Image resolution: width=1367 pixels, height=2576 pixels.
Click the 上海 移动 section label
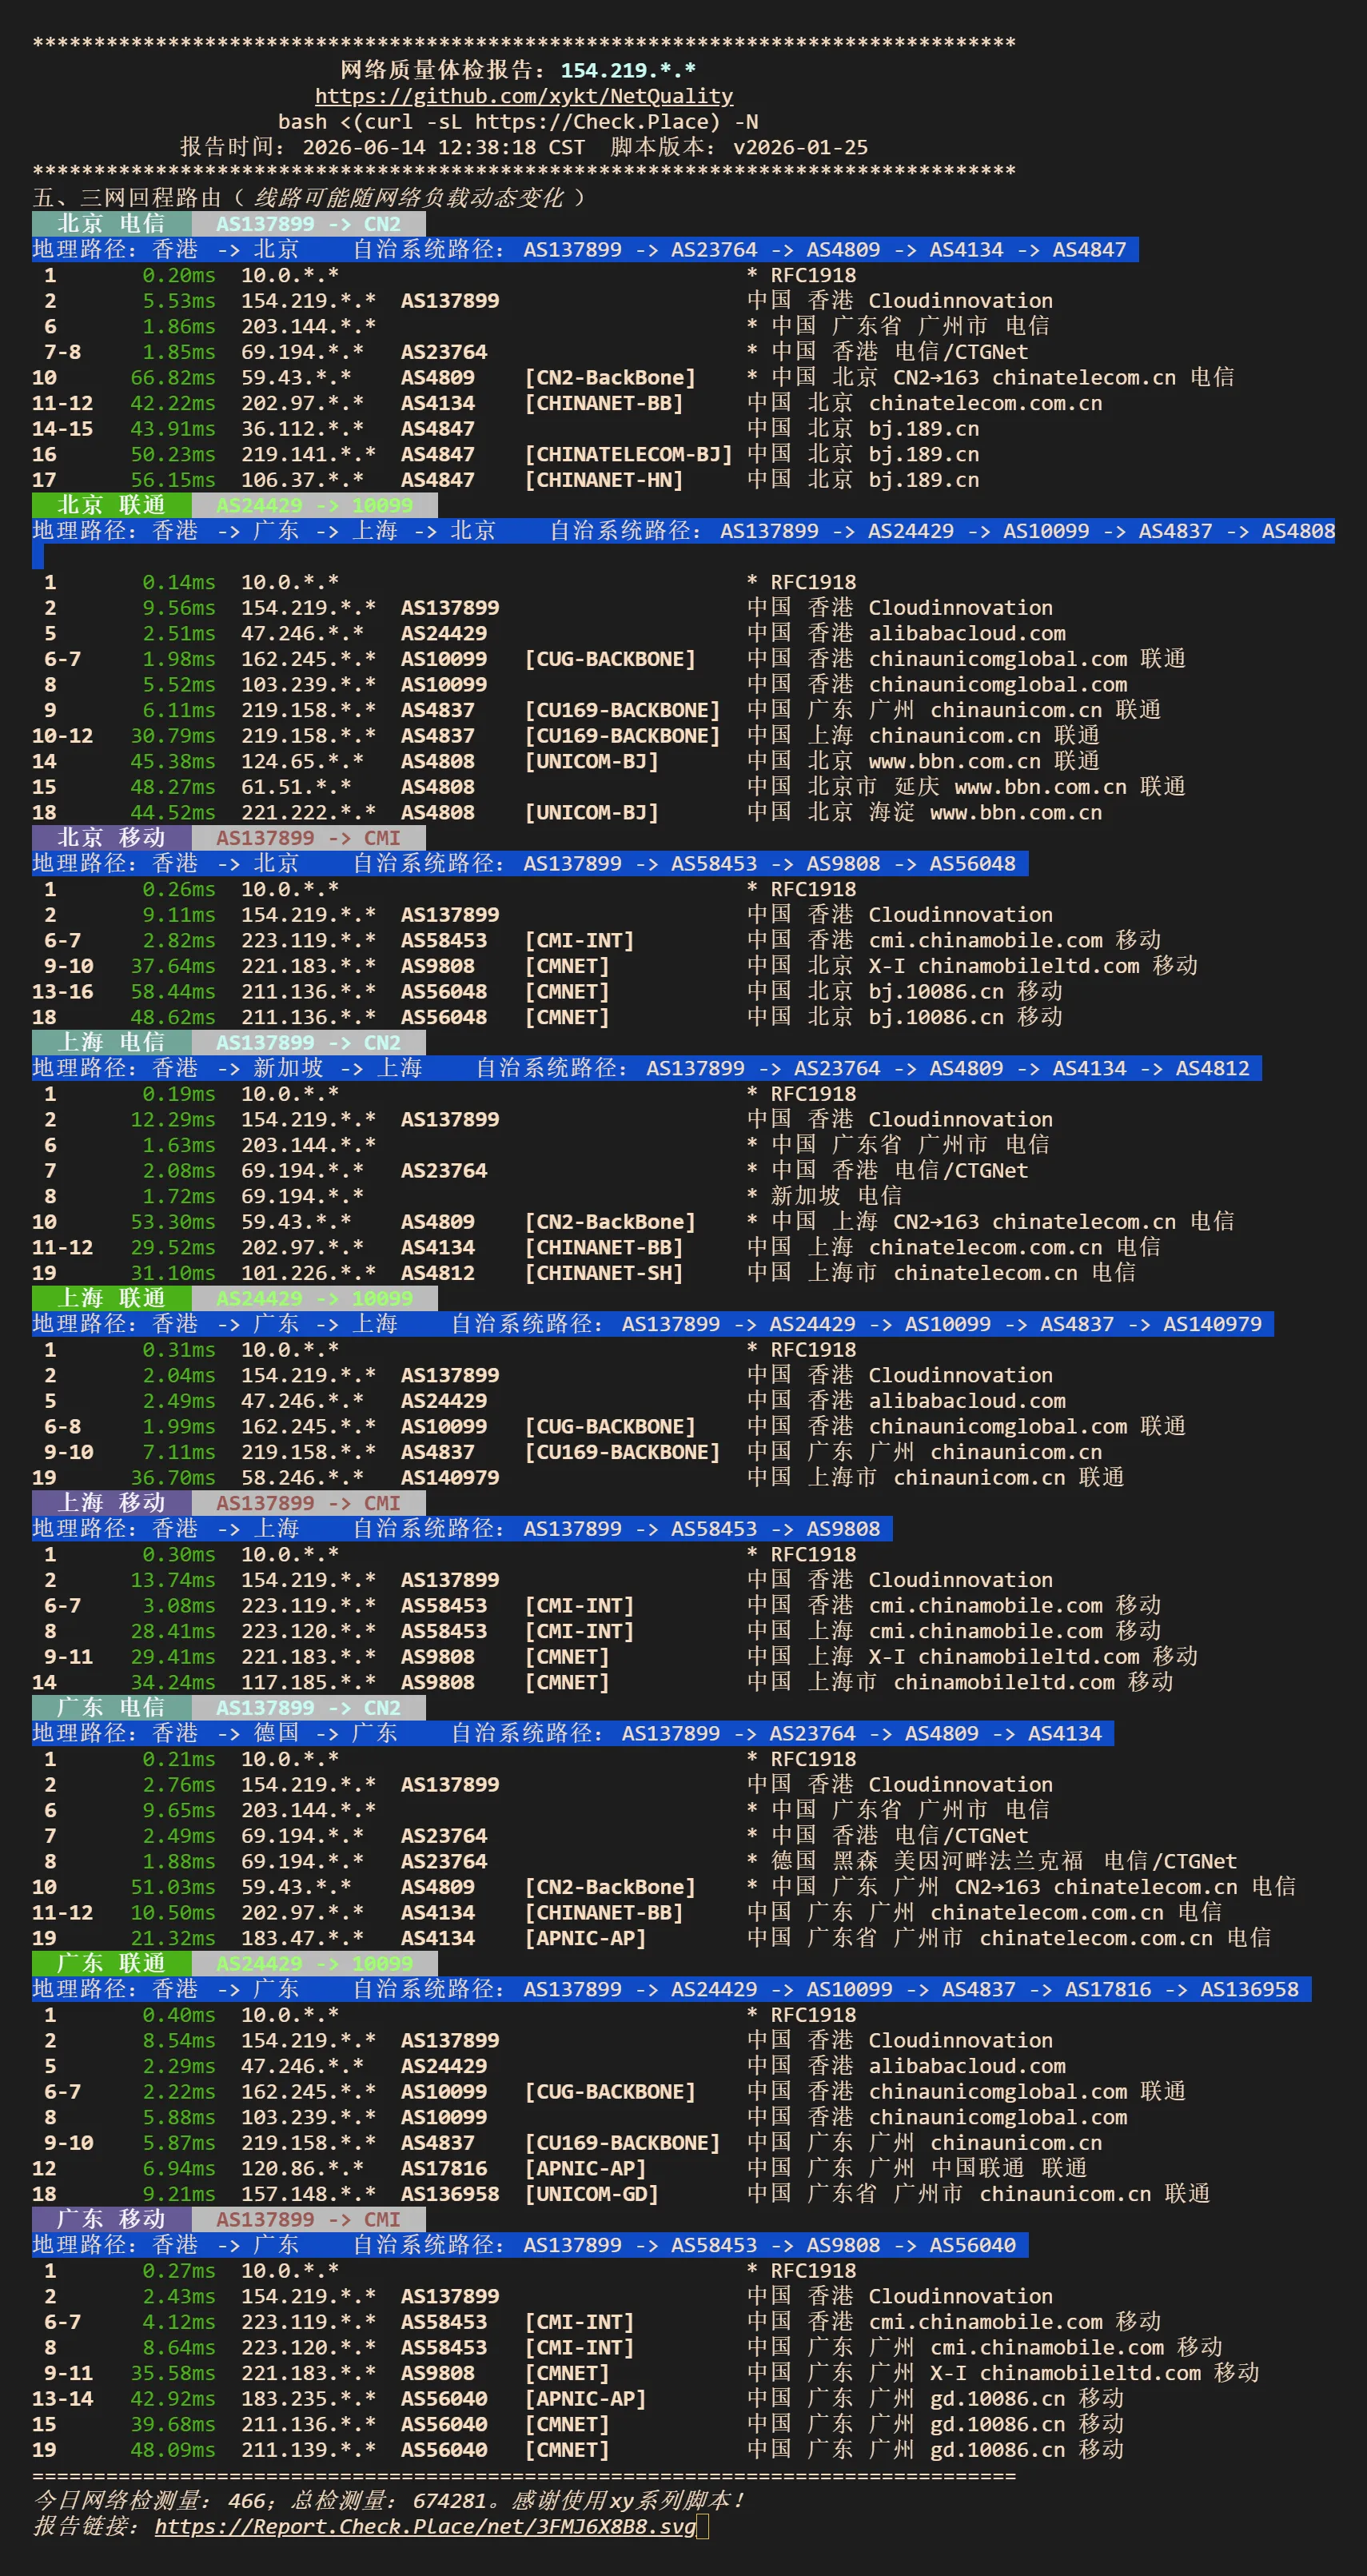(111, 1503)
